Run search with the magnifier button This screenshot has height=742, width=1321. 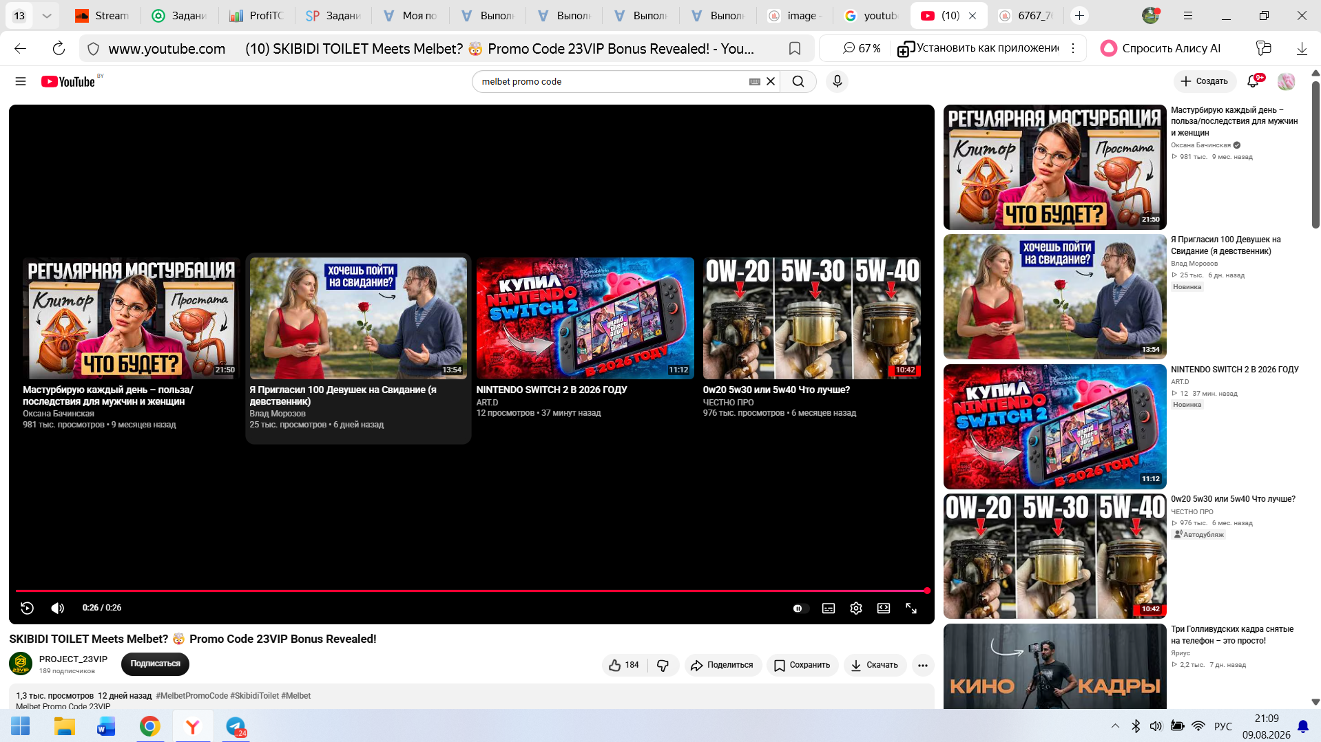point(798,81)
